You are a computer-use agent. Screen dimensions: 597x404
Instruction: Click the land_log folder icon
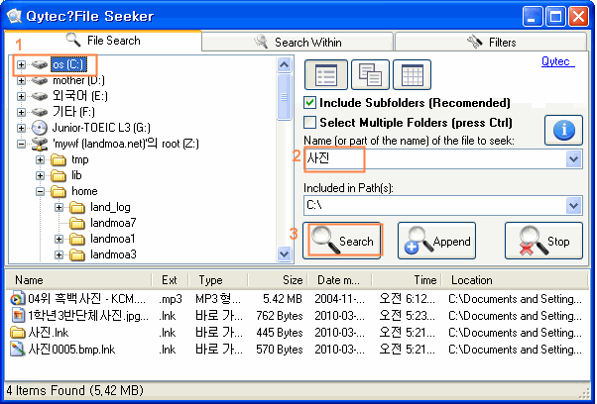tap(77, 208)
